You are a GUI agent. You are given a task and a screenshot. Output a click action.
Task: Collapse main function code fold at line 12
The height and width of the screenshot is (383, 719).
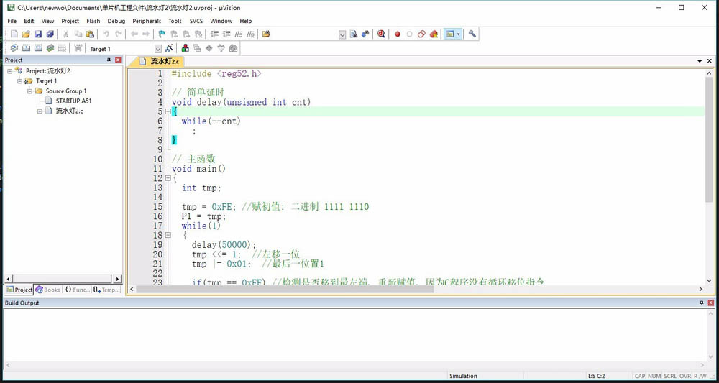[168, 178]
